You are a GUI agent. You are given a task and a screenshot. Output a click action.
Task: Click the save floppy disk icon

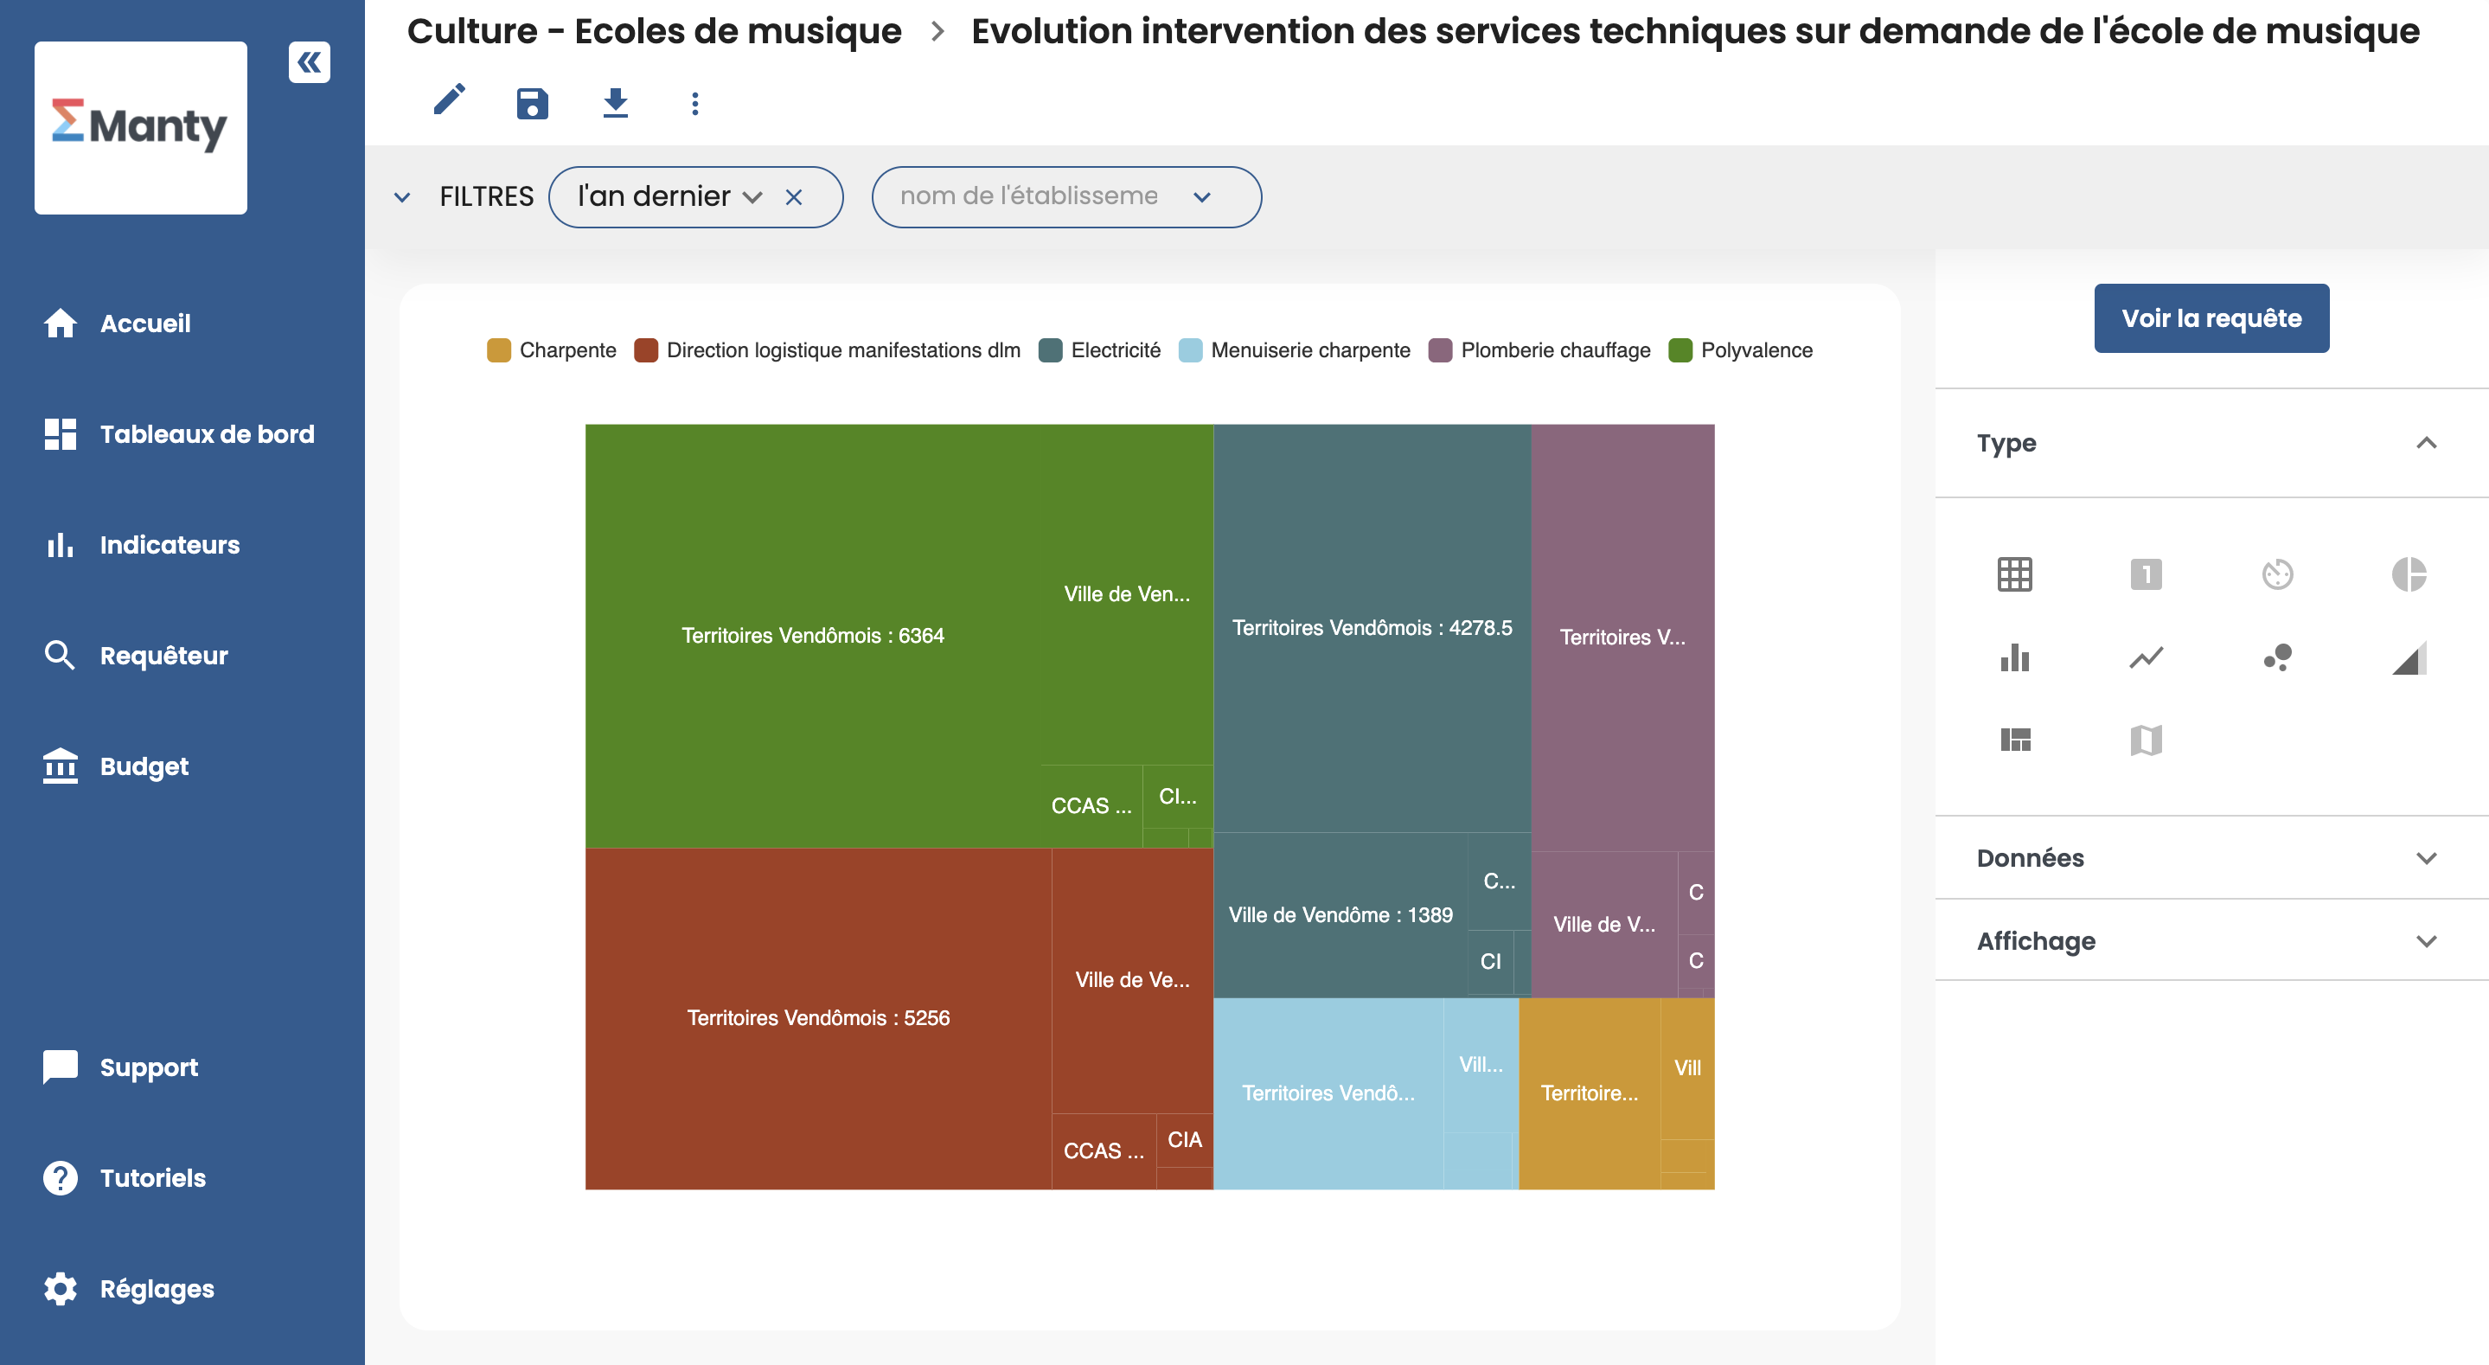533,102
